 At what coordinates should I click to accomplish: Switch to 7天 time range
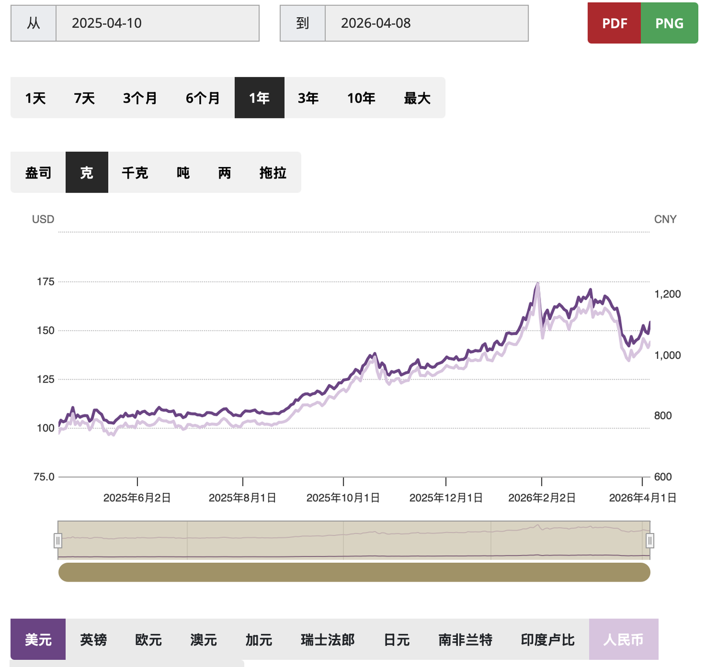pos(84,98)
